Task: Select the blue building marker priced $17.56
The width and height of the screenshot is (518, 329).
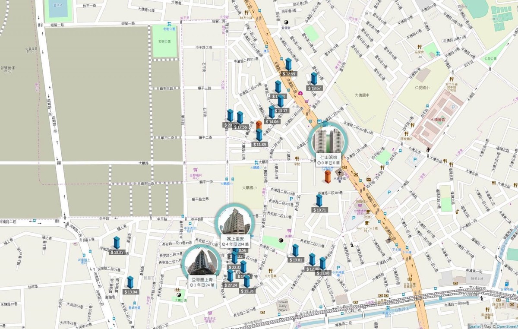Action: (240, 117)
